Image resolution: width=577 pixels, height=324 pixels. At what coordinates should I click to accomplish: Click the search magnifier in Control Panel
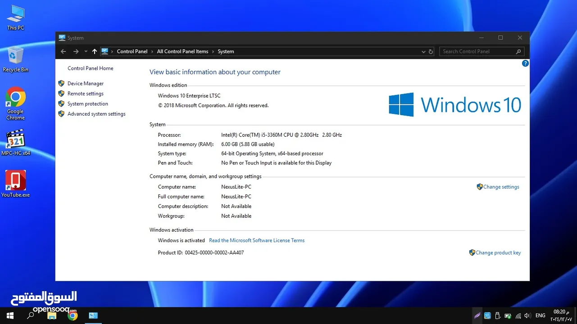click(518, 51)
